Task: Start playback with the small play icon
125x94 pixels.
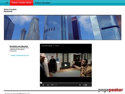Action: (43, 85)
